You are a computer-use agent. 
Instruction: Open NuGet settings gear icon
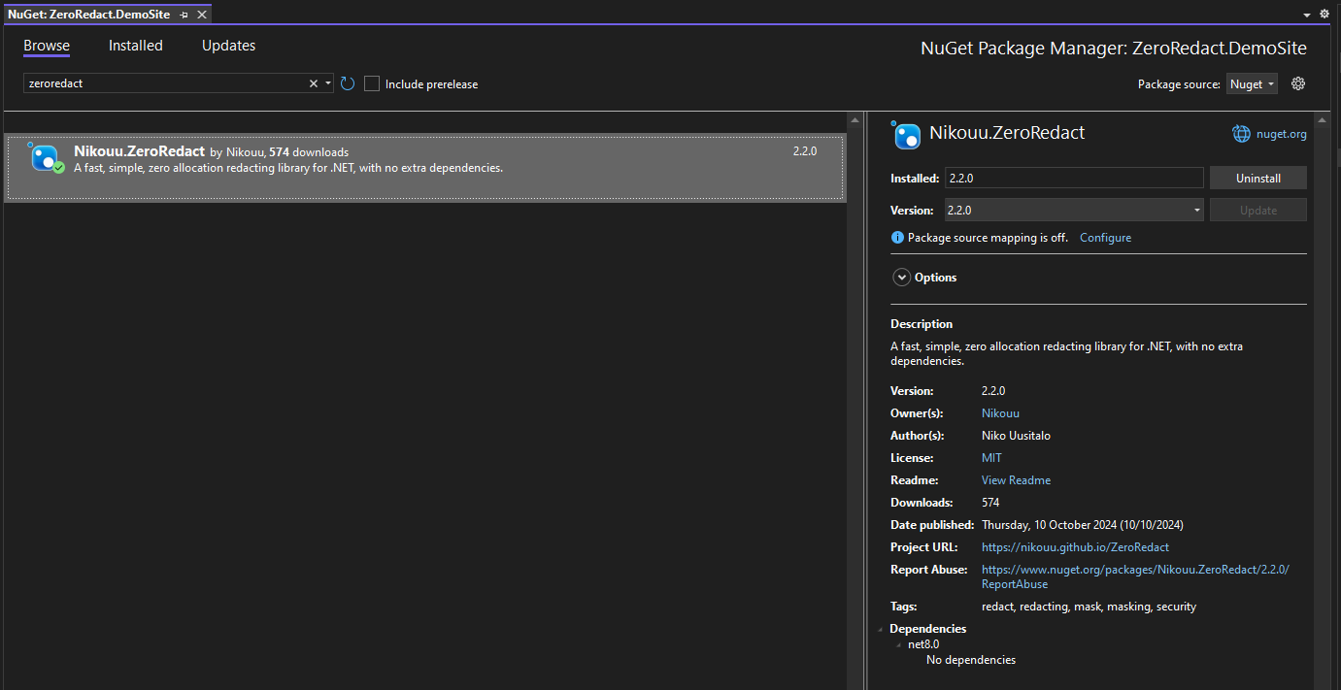(1298, 83)
